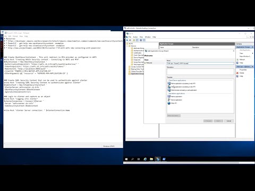Select Claims Provider Trusts folder in tree
The height and width of the screenshot is (191, 255).
point(136,72)
